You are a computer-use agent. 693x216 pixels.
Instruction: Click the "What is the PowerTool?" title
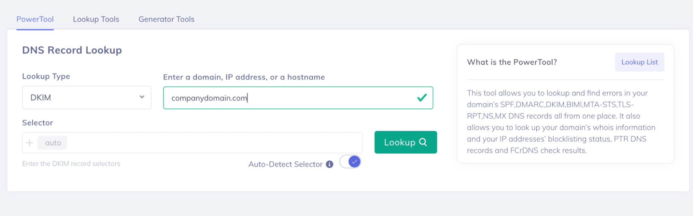[512, 62]
